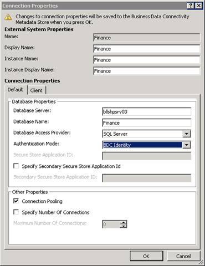Click the External System Properties heading
This screenshot has height=266, width=205.
click(39, 29)
